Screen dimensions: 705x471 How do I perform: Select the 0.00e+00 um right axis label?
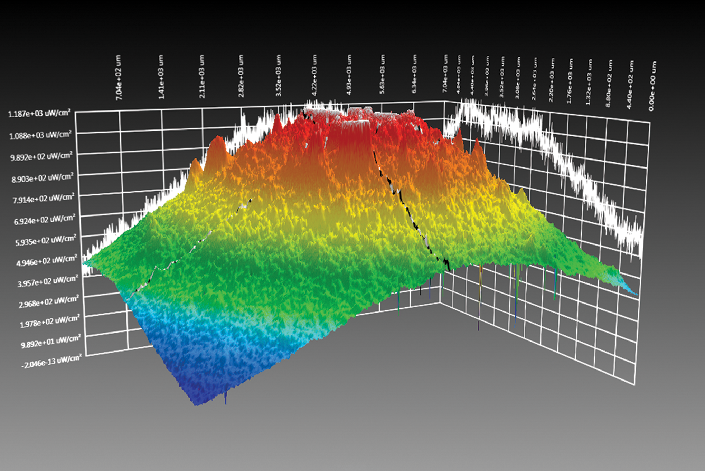click(x=652, y=86)
